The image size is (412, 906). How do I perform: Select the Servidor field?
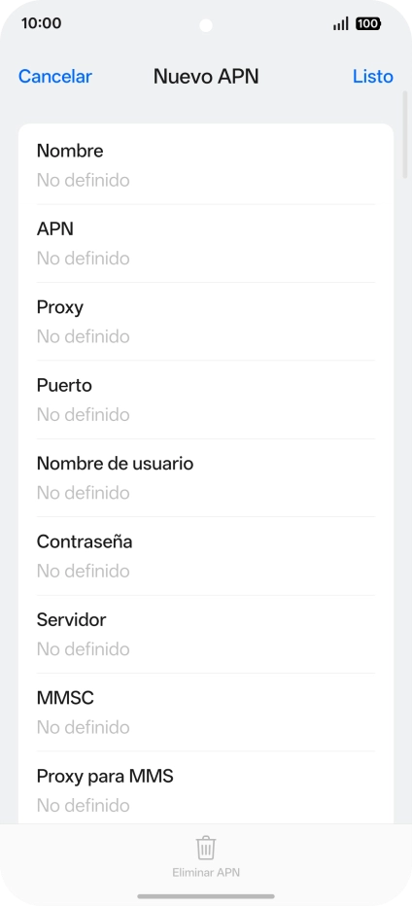coord(206,634)
